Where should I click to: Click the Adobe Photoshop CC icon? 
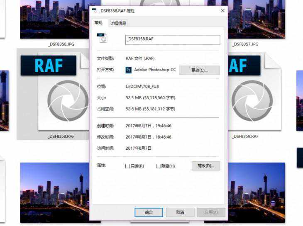click(129, 70)
